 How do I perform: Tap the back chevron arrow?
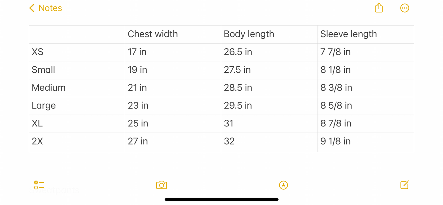click(x=32, y=8)
